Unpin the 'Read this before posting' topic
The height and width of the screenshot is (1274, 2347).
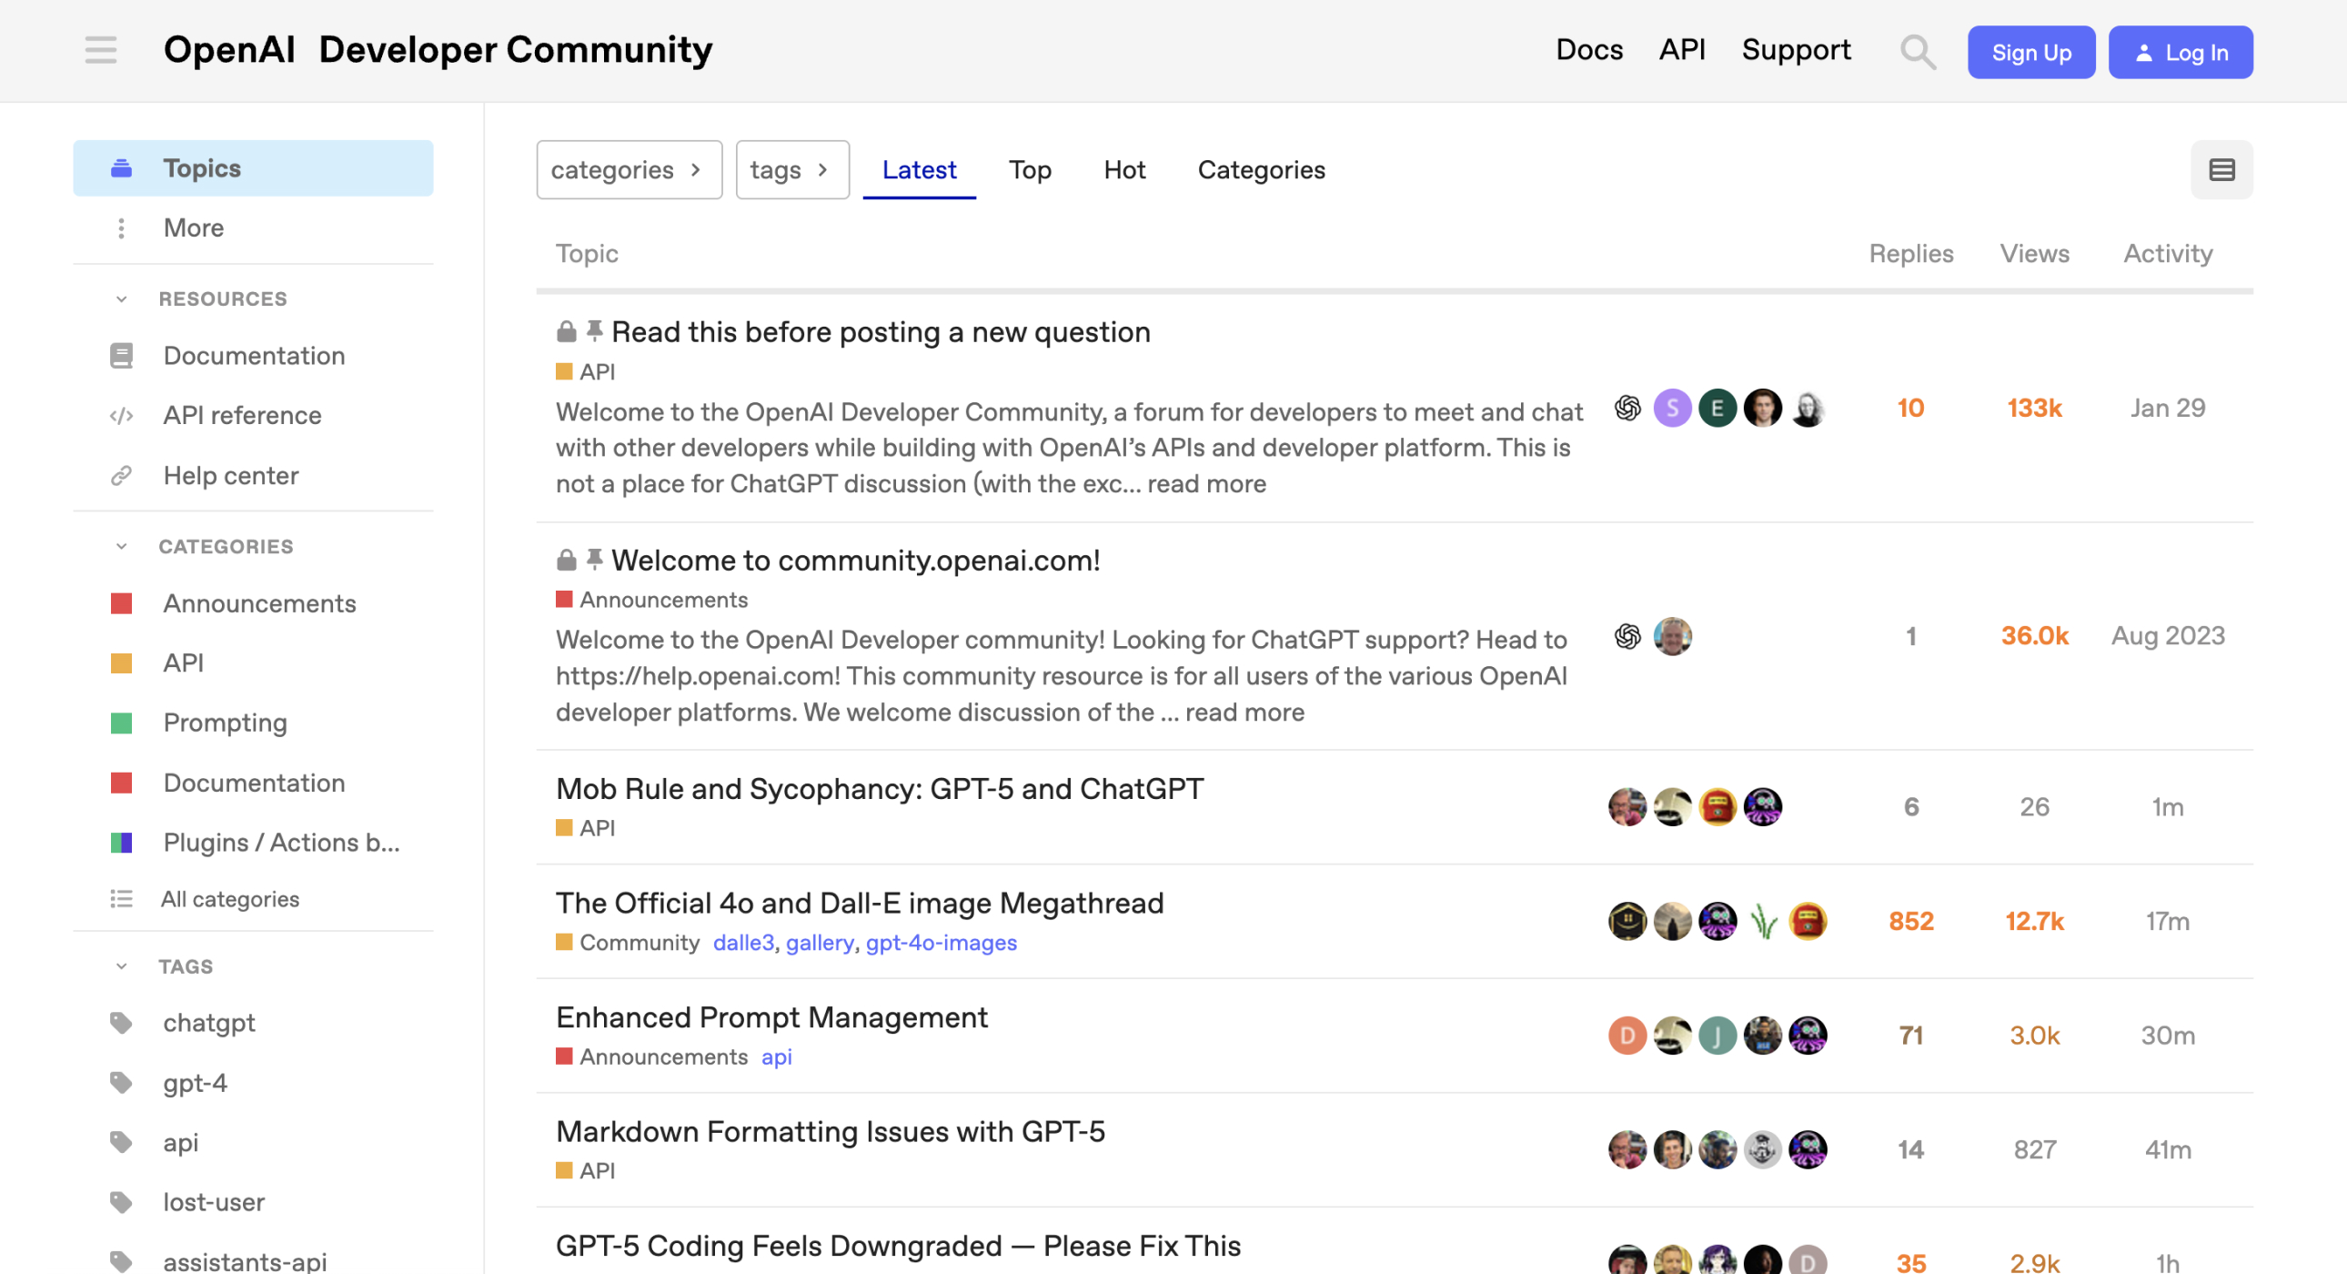click(595, 331)
